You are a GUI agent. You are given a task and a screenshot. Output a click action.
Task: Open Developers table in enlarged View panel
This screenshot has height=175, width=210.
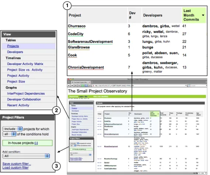[x=15, y=52]
